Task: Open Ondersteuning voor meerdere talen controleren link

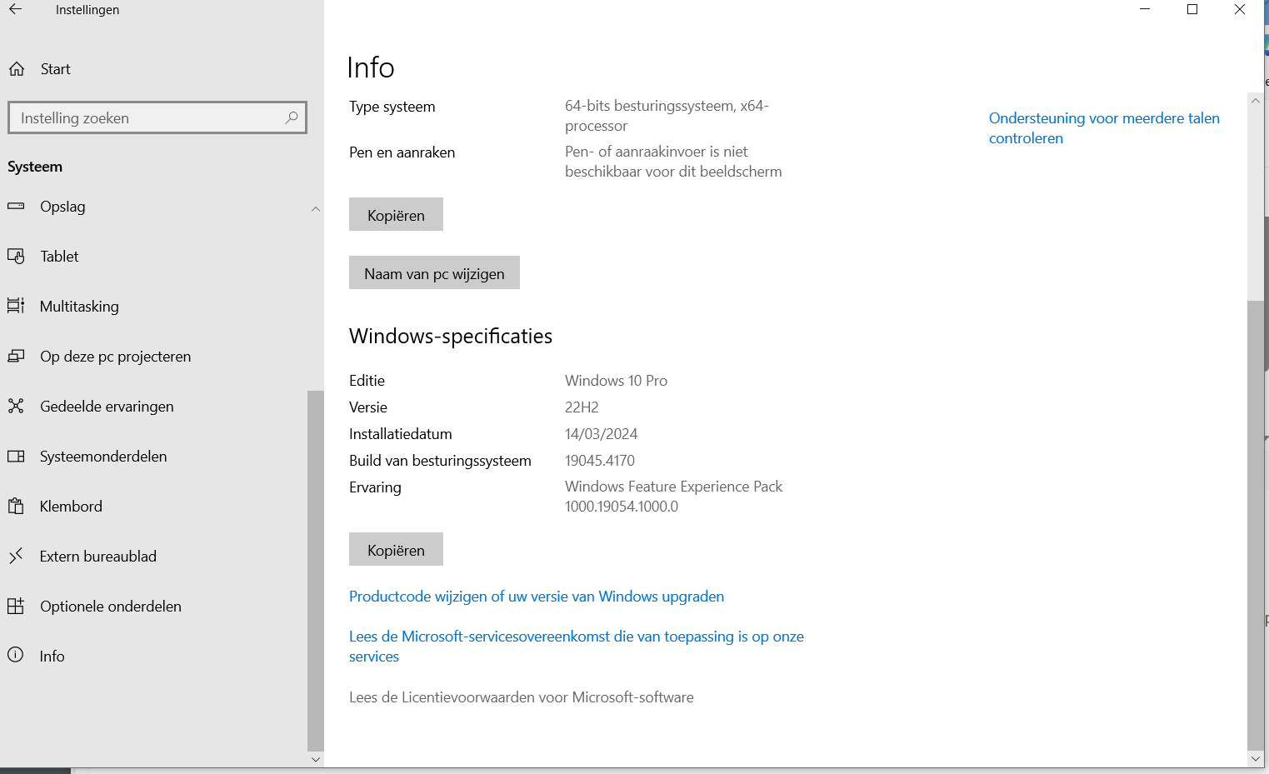Action: click(x=1103, y=128)
